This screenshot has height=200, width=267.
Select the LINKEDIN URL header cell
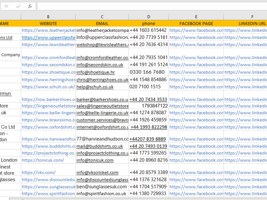(x=245, y=23)
